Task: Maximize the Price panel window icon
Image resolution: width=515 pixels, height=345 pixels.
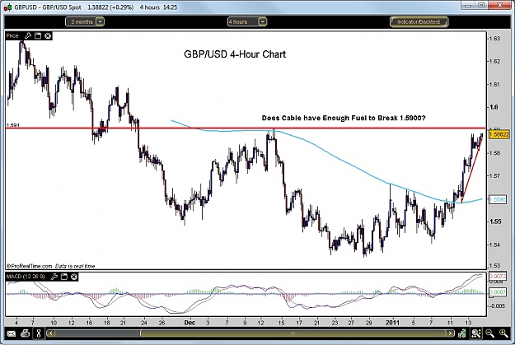Action: [38, 35]
